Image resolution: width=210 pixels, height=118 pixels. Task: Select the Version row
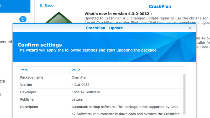(x=100, y=85)
